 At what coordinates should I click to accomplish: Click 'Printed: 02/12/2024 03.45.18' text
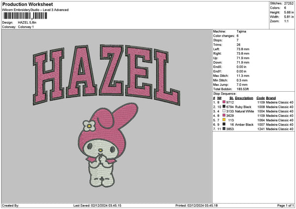196,206
